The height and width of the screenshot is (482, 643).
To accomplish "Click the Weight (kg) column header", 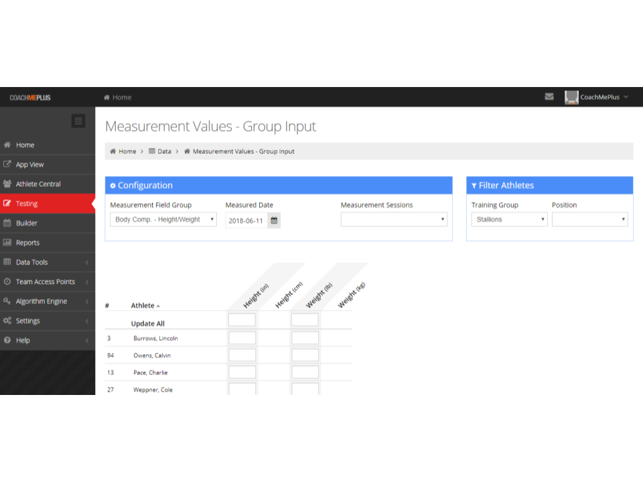I will coord(352,295).
